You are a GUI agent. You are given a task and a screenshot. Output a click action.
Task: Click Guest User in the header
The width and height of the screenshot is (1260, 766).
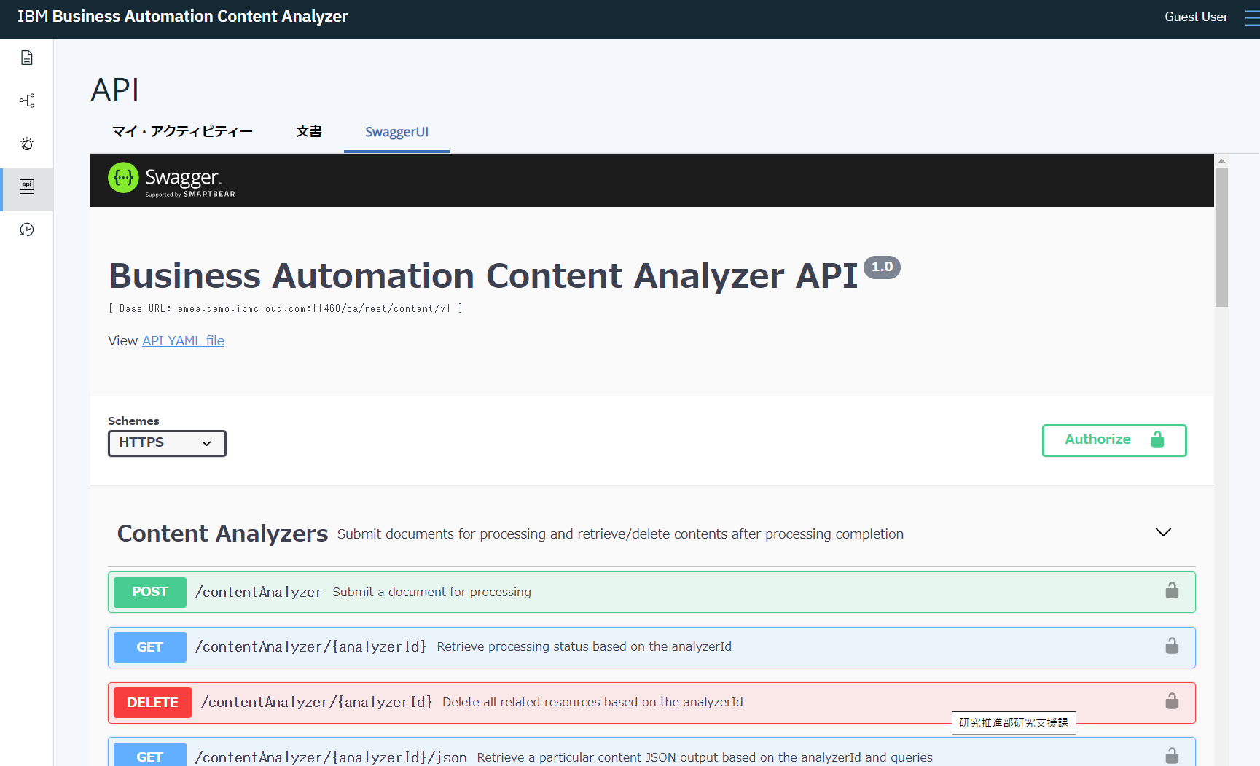click(1196, 17)
